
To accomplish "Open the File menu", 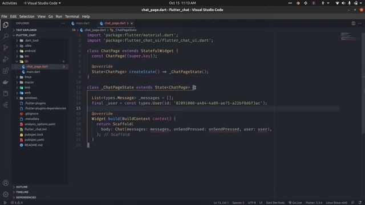I will click(4, 17).
